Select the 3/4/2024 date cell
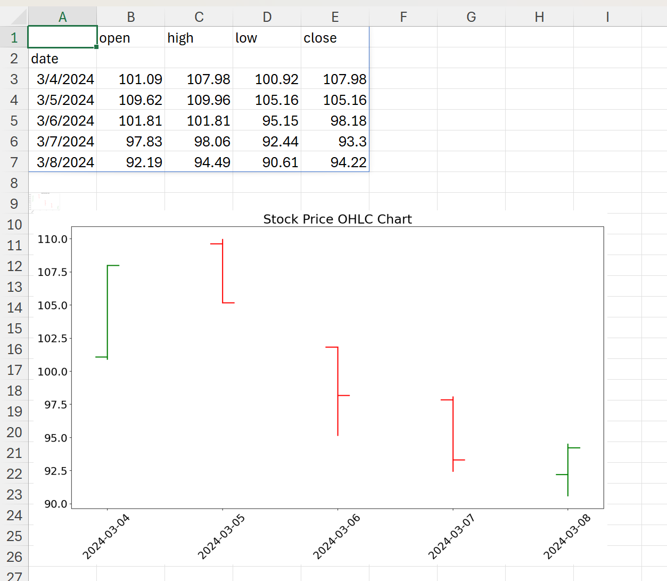The image size is (667, 581). coord(62,79)
